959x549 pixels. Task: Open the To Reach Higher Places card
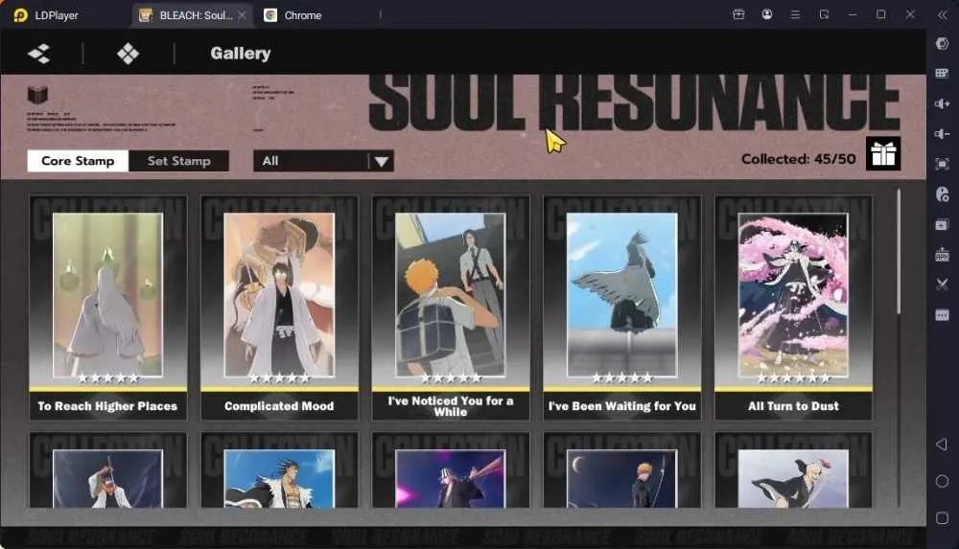[107, 308]
